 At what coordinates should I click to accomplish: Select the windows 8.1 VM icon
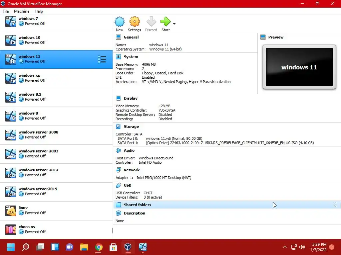click(x=11, y=97)
